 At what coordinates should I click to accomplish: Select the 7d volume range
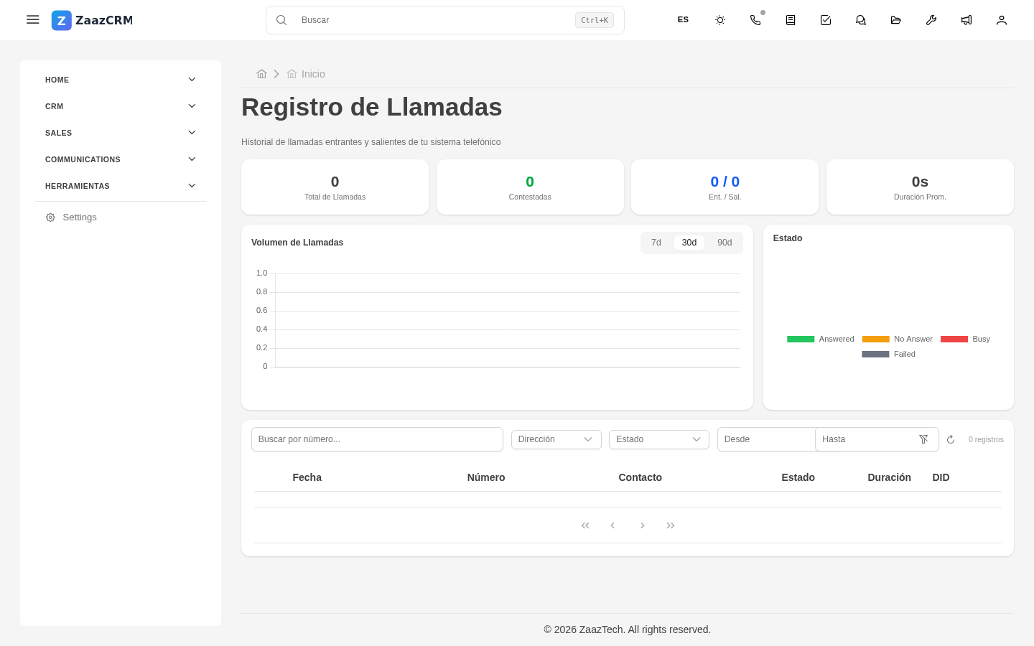click(656, 243)
